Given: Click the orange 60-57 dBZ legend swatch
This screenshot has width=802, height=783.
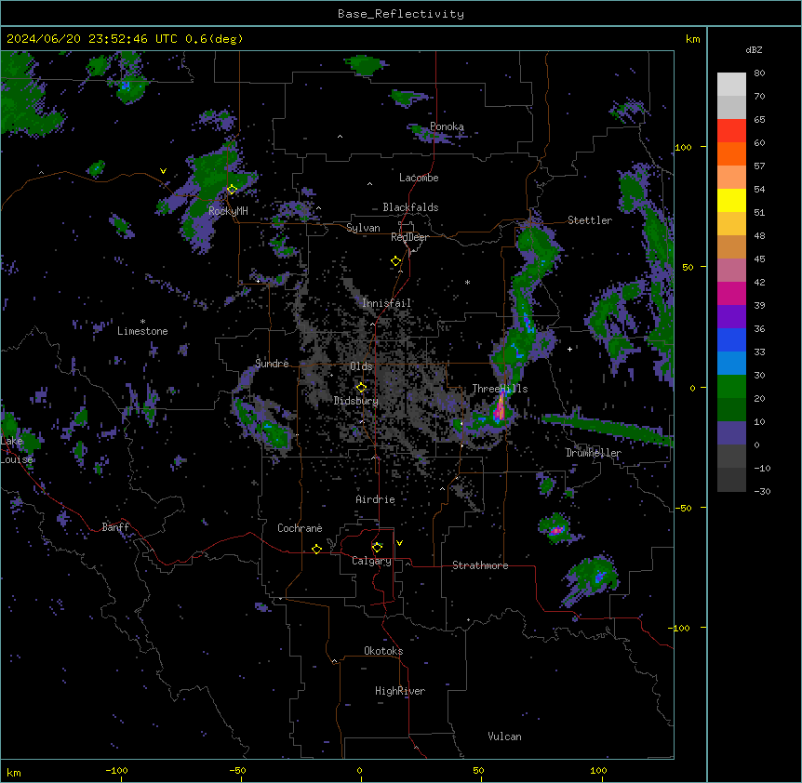Looking at the screenshot, I should point(731,153).
